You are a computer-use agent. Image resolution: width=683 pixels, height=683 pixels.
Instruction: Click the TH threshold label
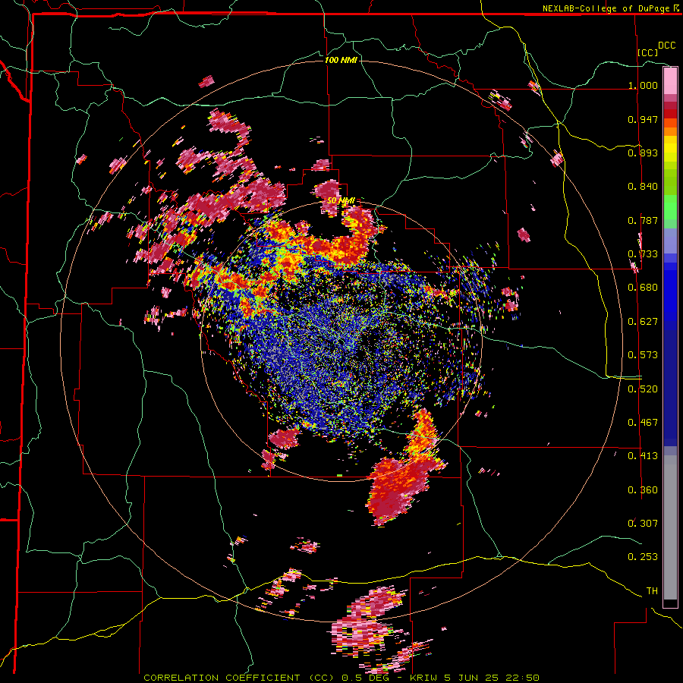tap(652, 590)
